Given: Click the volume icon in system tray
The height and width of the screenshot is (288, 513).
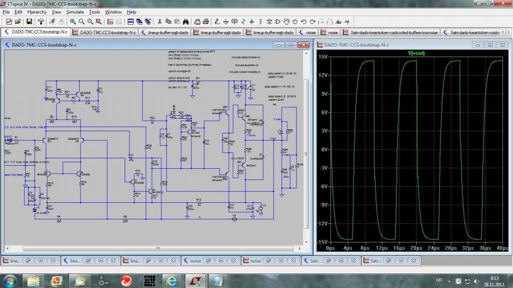Looking at the screenshot, I should pyautogui.click(x=477, y=281).
